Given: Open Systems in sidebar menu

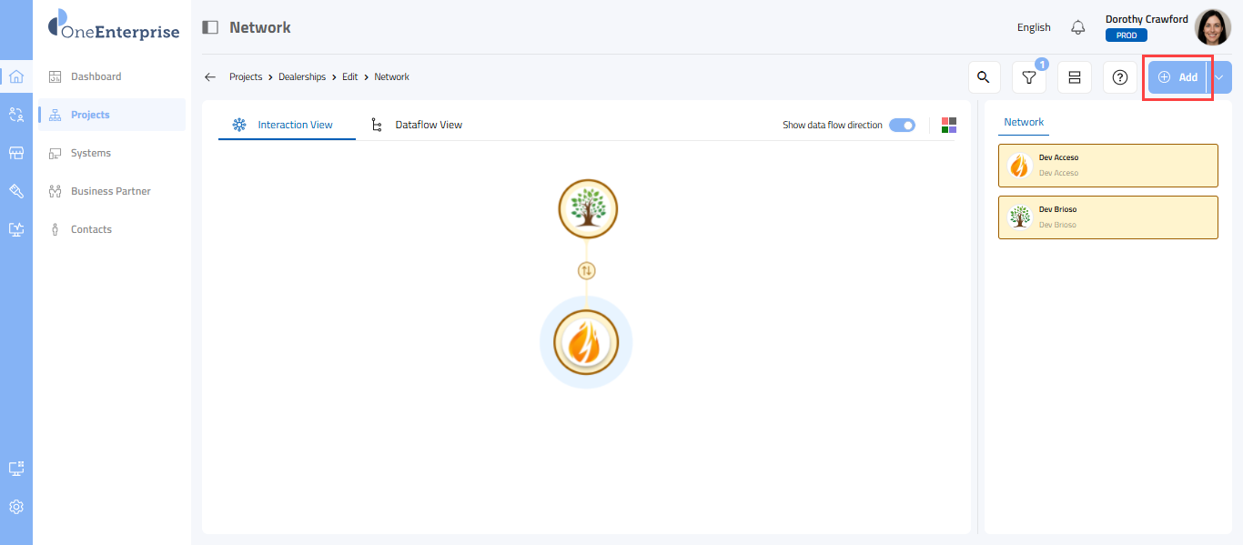Looking at the screenshot, I should [91, 153].
